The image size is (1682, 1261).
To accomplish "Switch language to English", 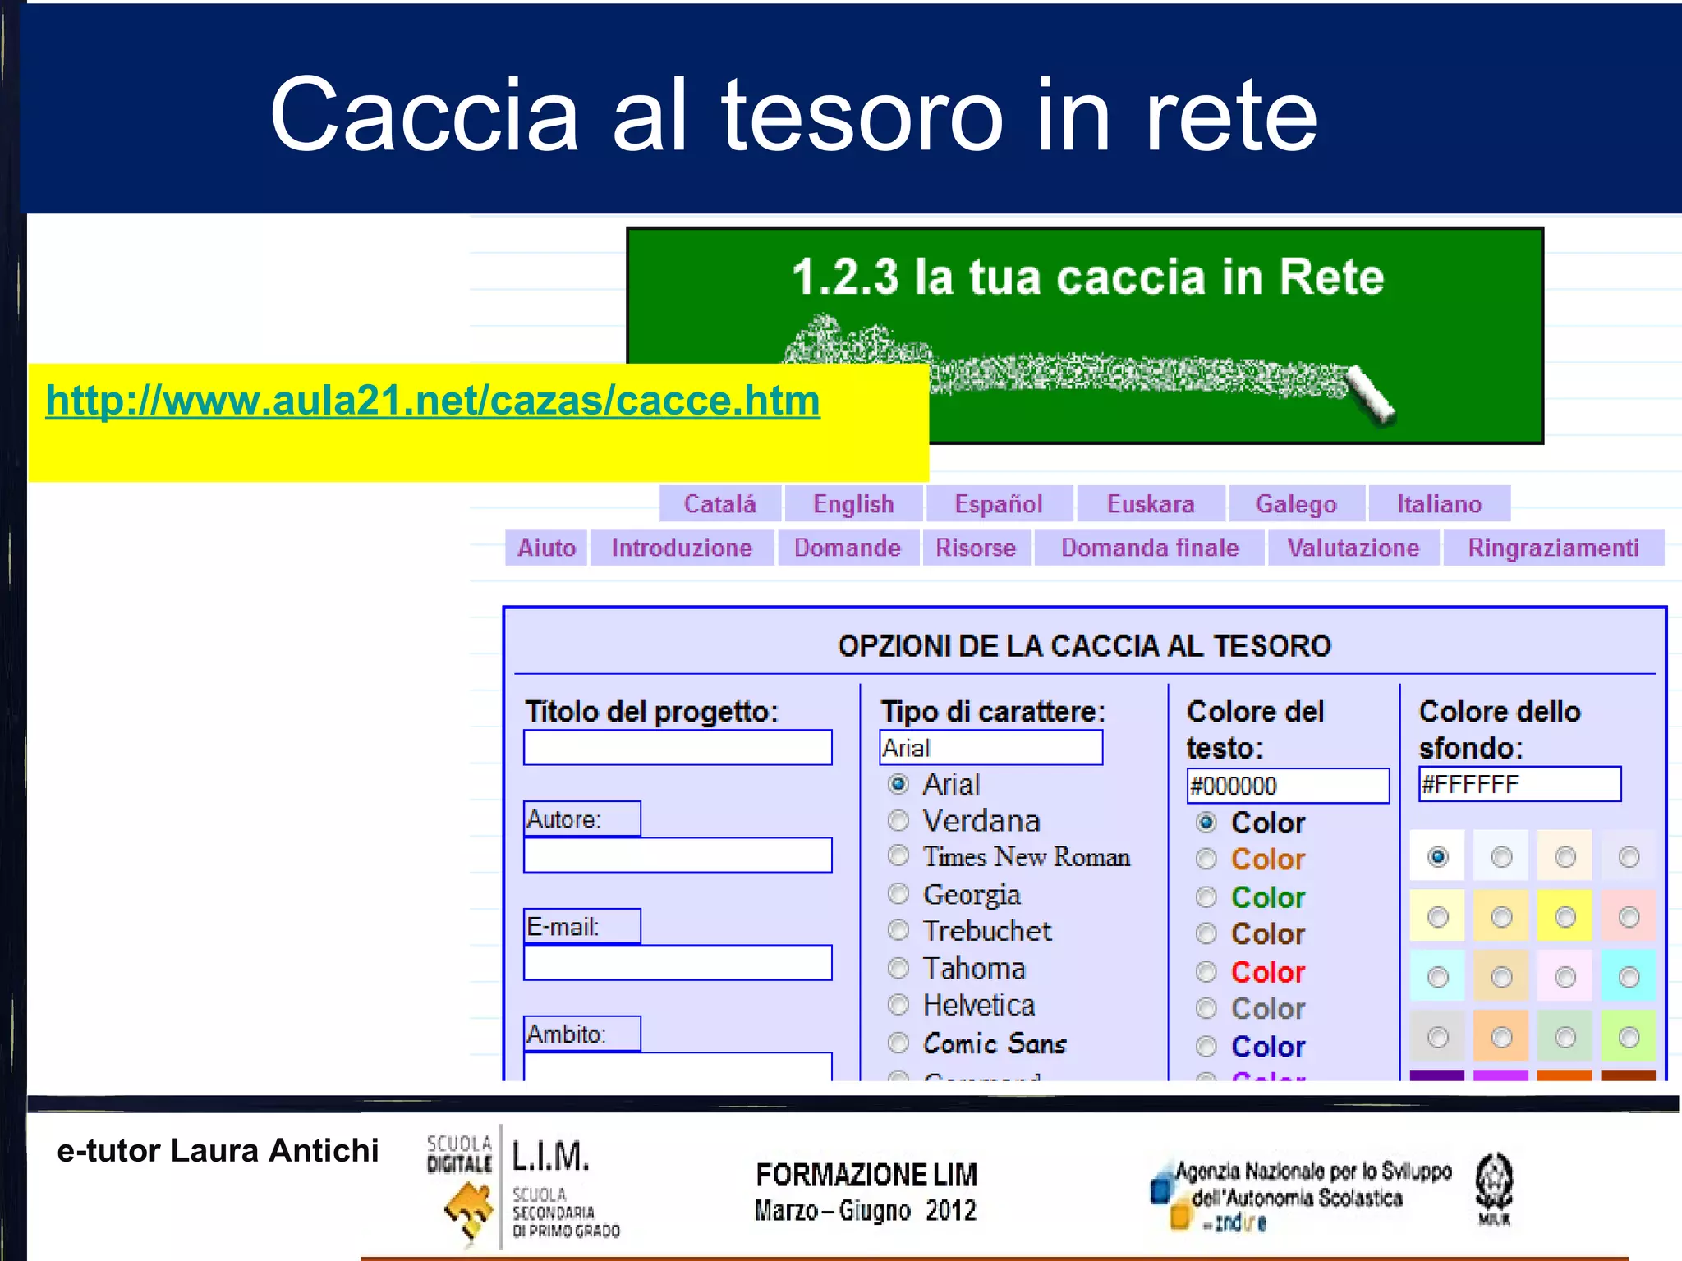I will 853,503.
